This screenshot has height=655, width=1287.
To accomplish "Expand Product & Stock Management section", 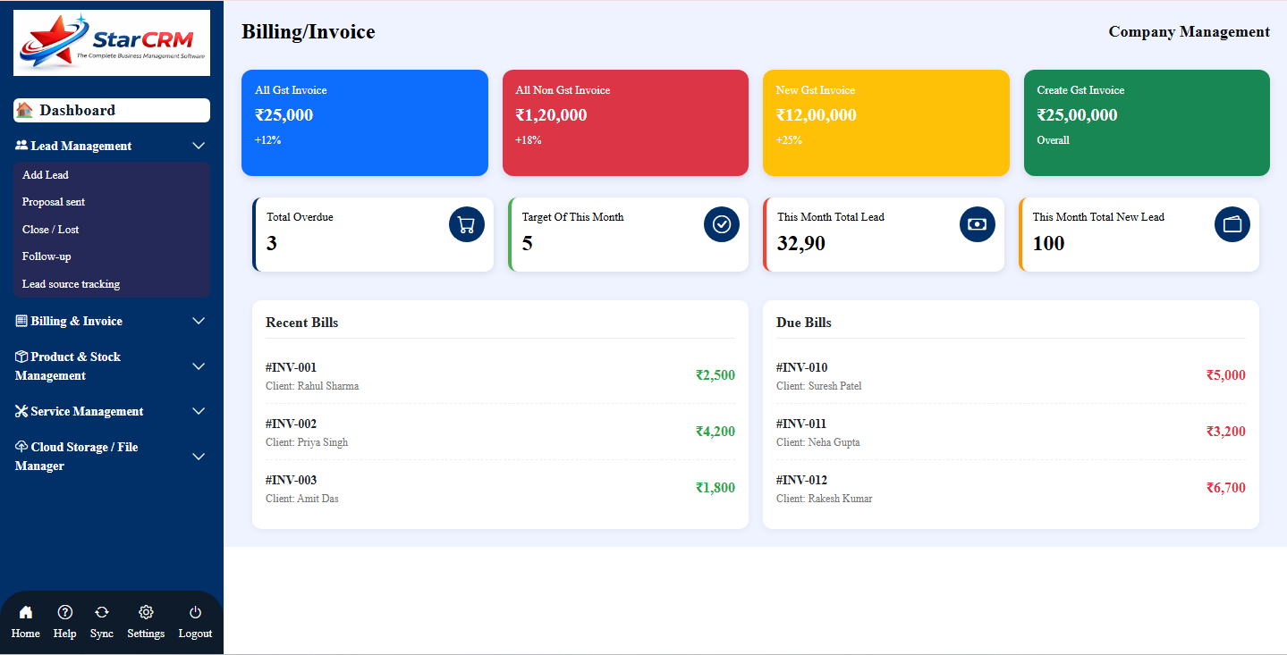I will 198,365.
